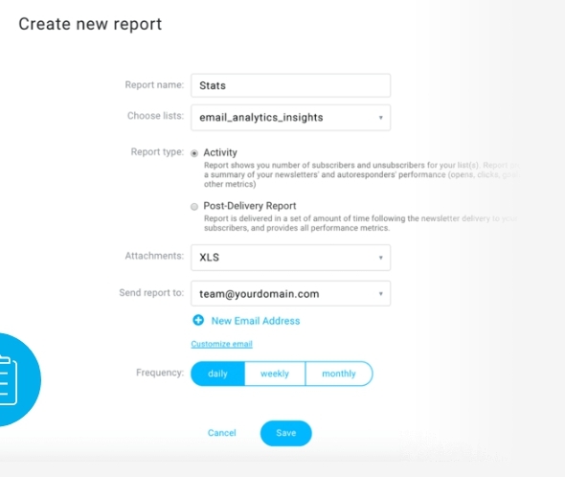Select the Post-Delivery Report radio button

194,207
